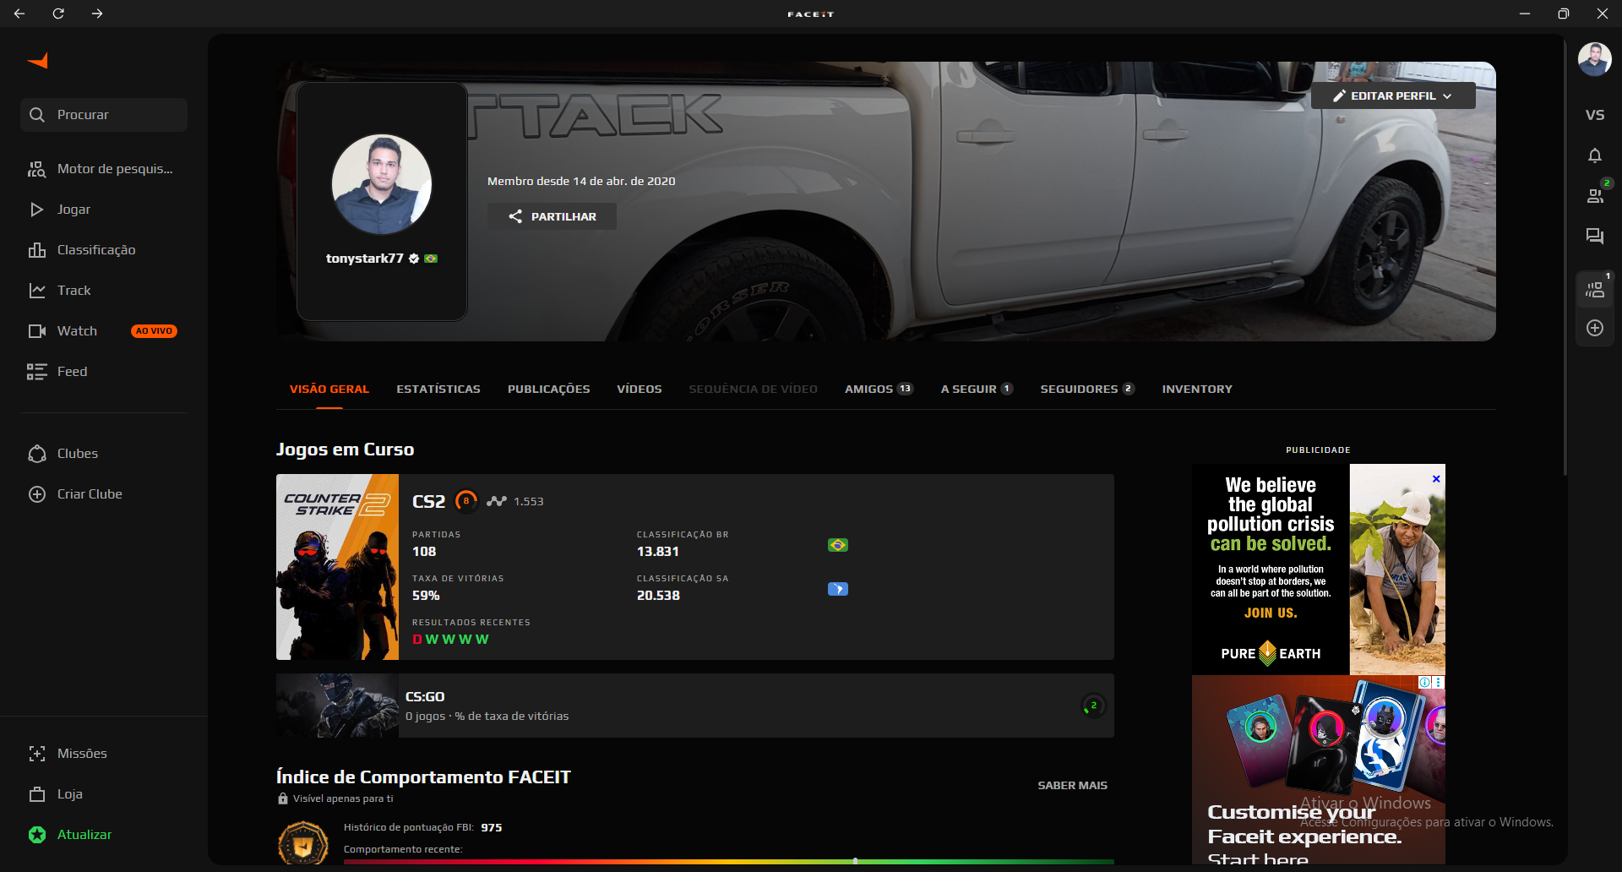The height and width of the screenshot is (872, 1622).
Task: Switch to the Estatísticas tab
Action: tap(438, 390)
